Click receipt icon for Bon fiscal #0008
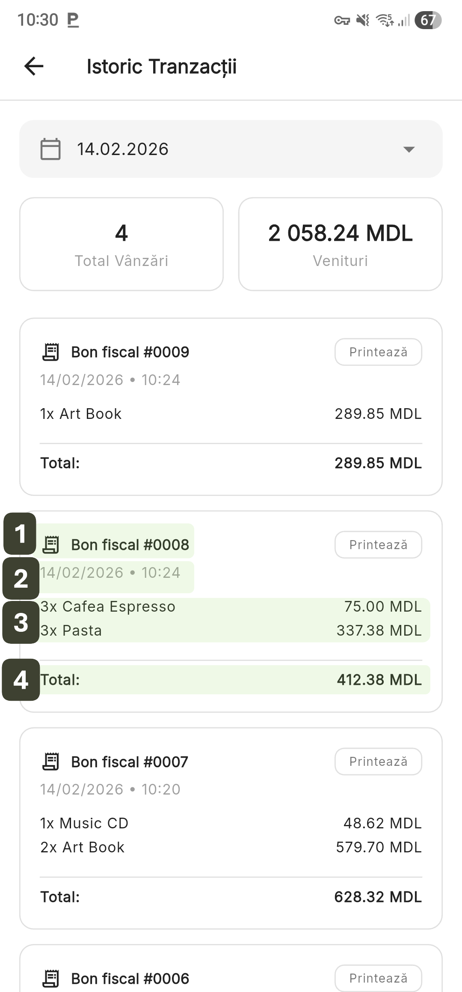462x992 pixels. 51,545
